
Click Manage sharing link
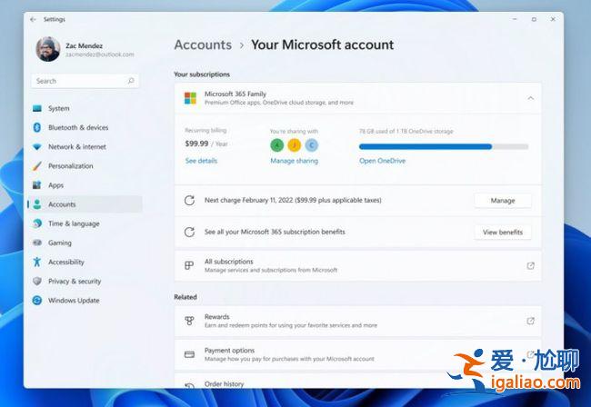click(x=294, y=161)
